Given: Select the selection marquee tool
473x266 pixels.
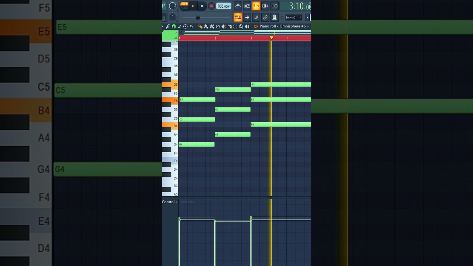Looking at the screenshot, I should pos(235,27).
